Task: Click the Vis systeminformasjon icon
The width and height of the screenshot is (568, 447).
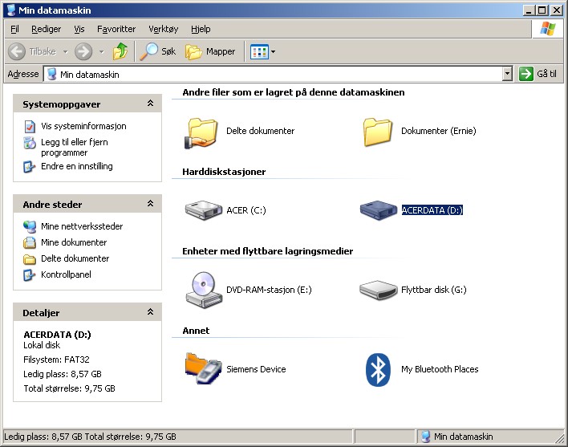Action: pos(30,127)
